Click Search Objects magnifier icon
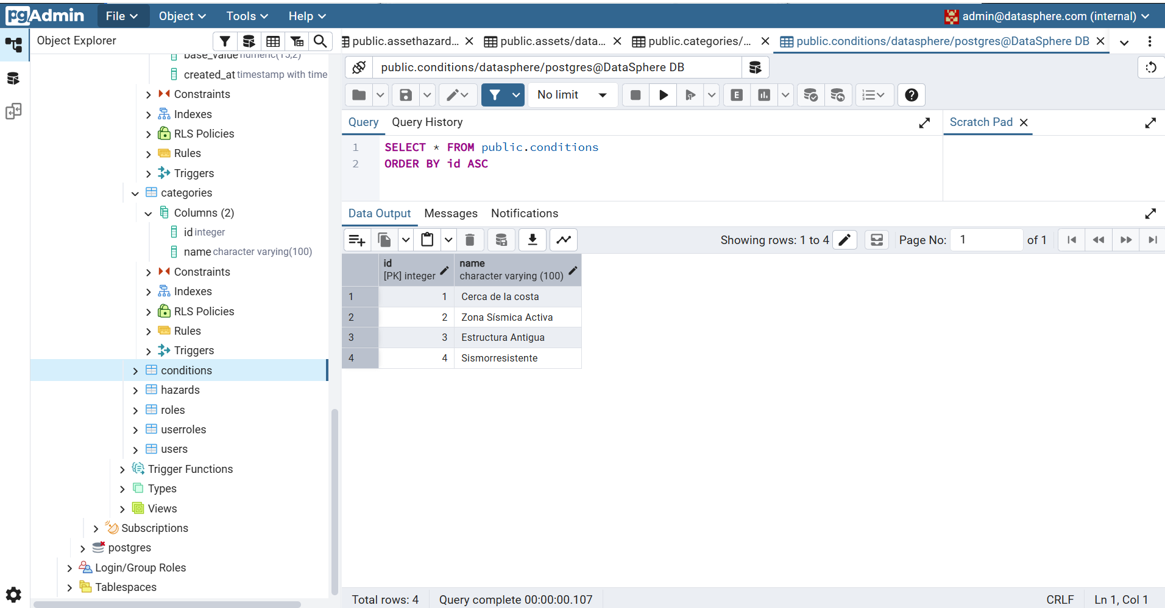The width and height of the screenshot is (1165, 608). tap(320, 41)
